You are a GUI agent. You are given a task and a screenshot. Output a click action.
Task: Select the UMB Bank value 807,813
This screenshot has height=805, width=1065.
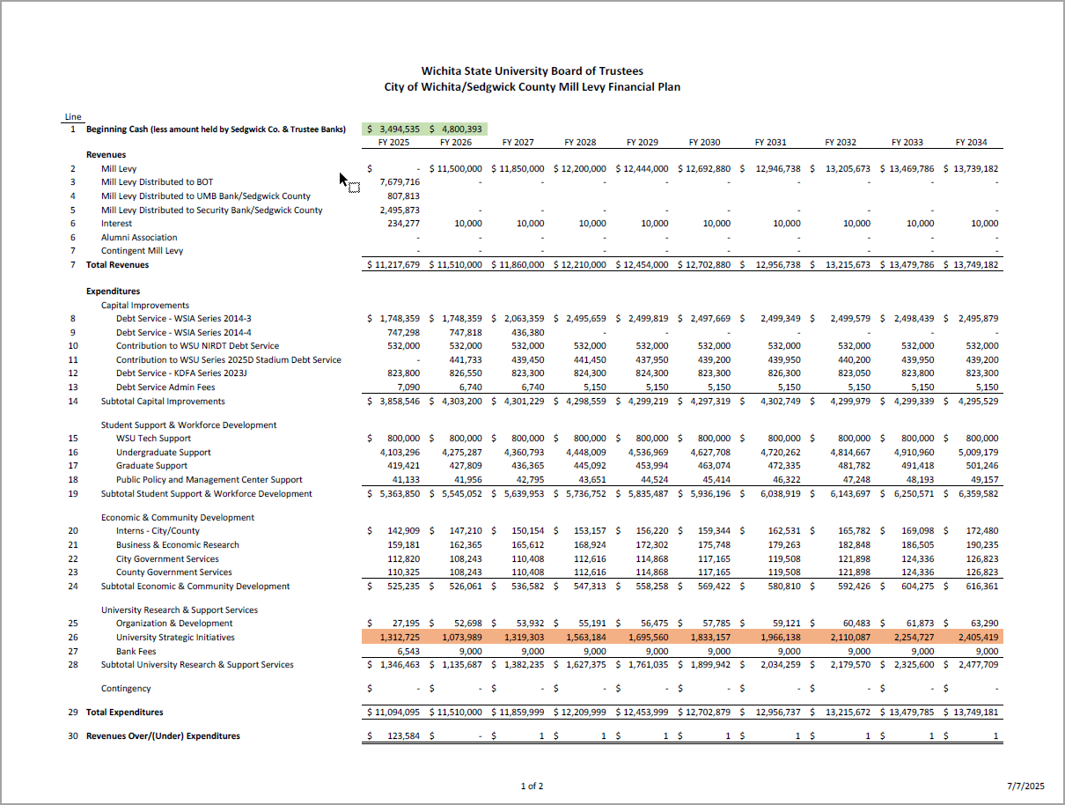point(404,196)
